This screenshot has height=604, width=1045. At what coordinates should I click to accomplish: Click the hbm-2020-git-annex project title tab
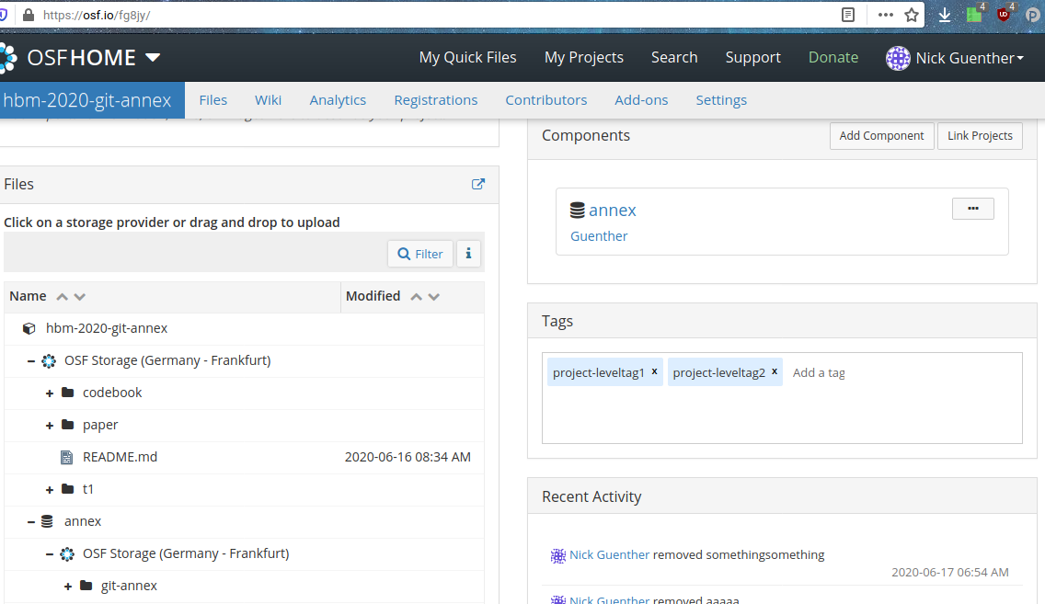click(91, 100)
